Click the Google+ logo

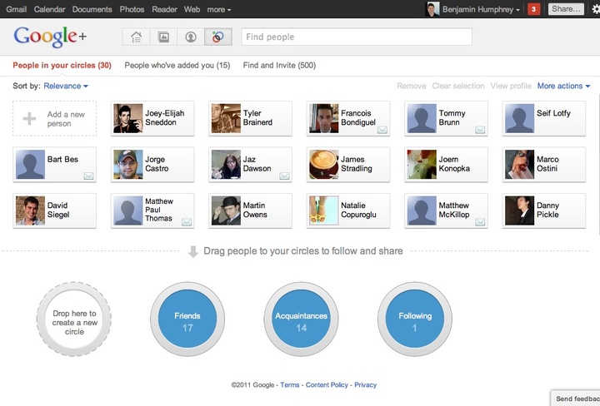click(50, 37)
